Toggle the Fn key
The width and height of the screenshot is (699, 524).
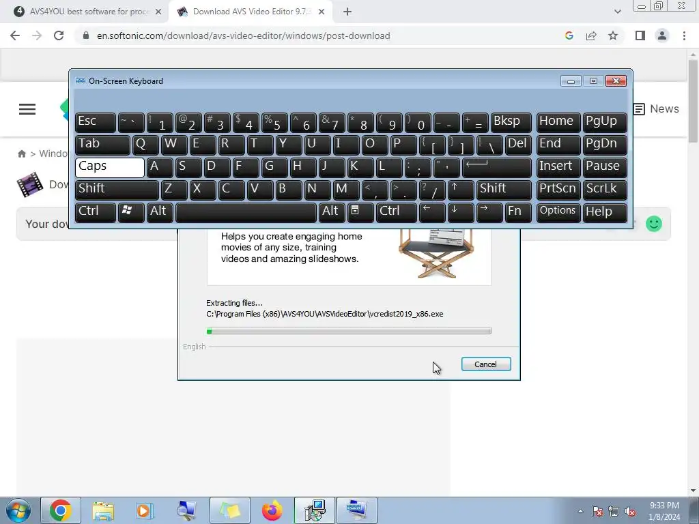518,212
